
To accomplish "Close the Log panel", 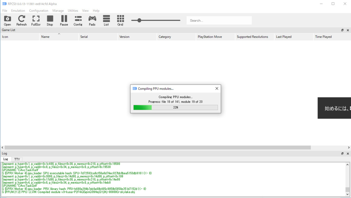I will click(348, 154).
